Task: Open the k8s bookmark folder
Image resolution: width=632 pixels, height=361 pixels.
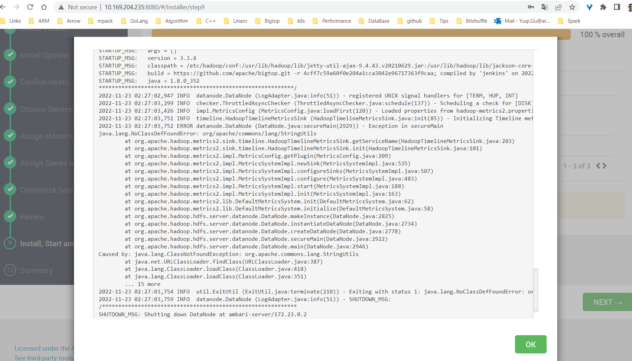Action: pos(296,21)
